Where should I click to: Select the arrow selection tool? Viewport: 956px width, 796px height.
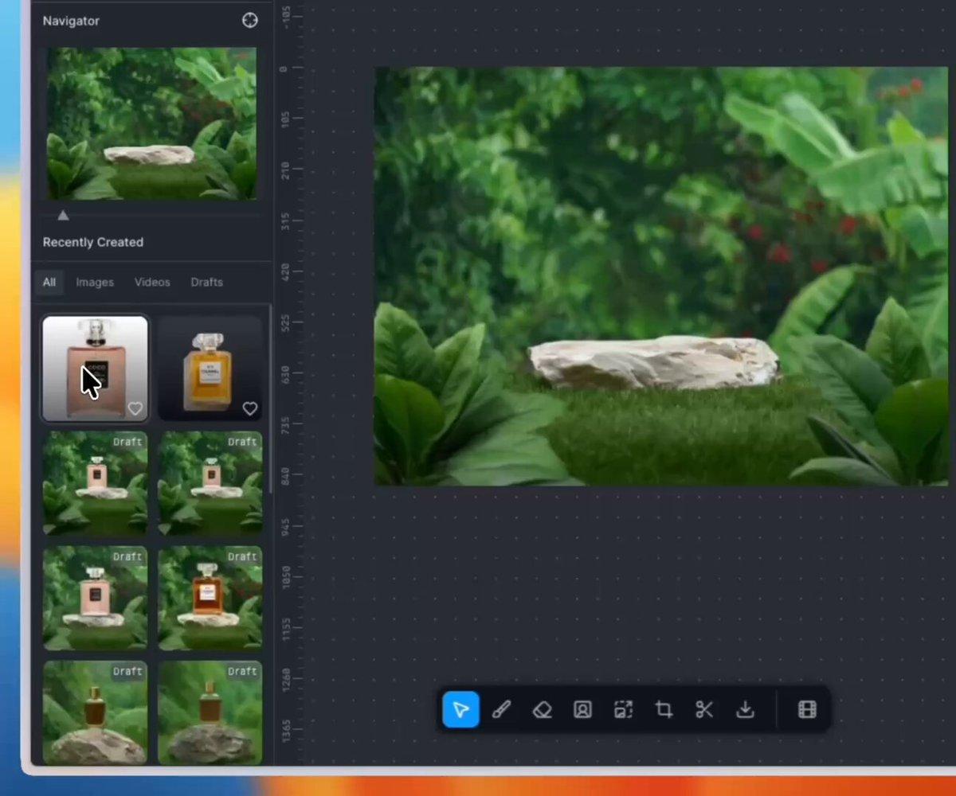pos(460,709)
